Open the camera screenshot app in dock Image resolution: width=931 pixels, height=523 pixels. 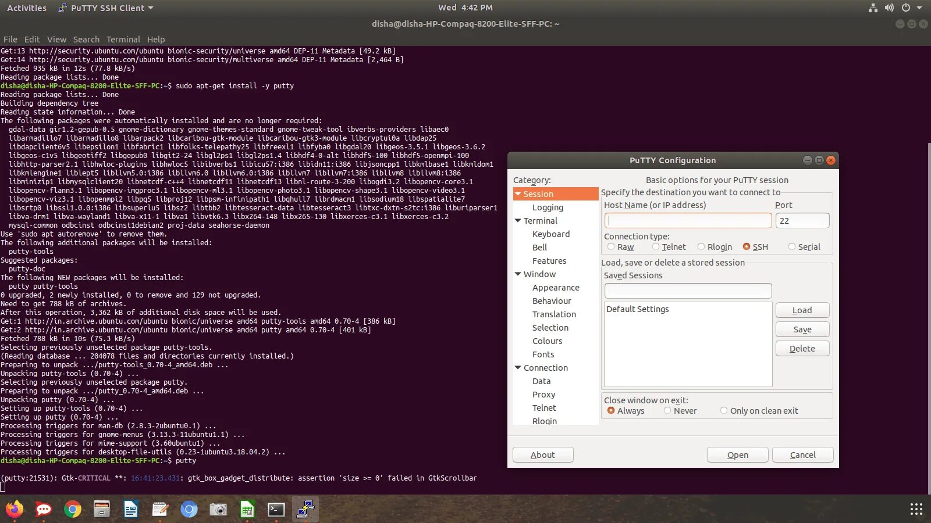218,510
